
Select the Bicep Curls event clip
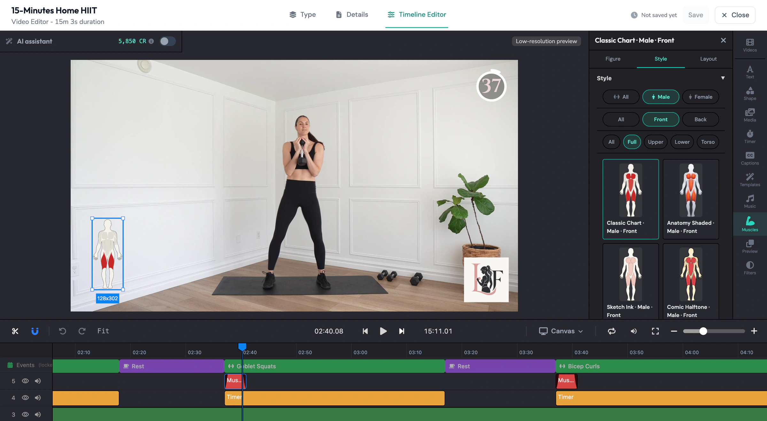661,366
